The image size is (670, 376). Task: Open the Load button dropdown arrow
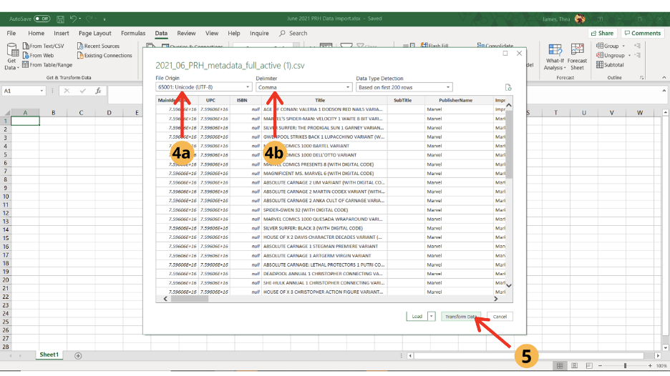[x=432, y=316]
